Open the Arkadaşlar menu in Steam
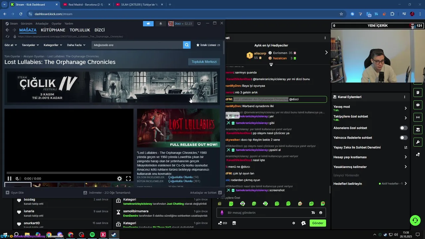Screen dimensions: 425x239 pyautogui.click(x=42, y=24)
